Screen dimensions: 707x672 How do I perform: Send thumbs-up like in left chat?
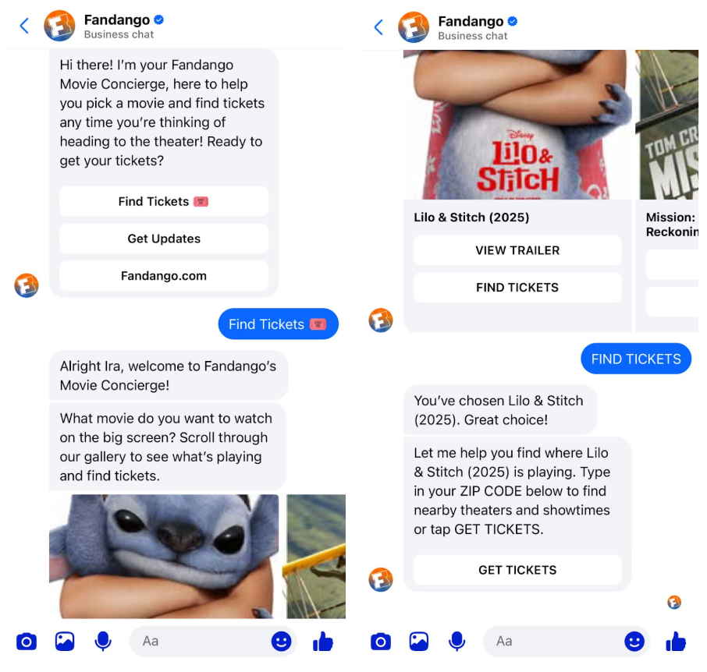[323, 642]
